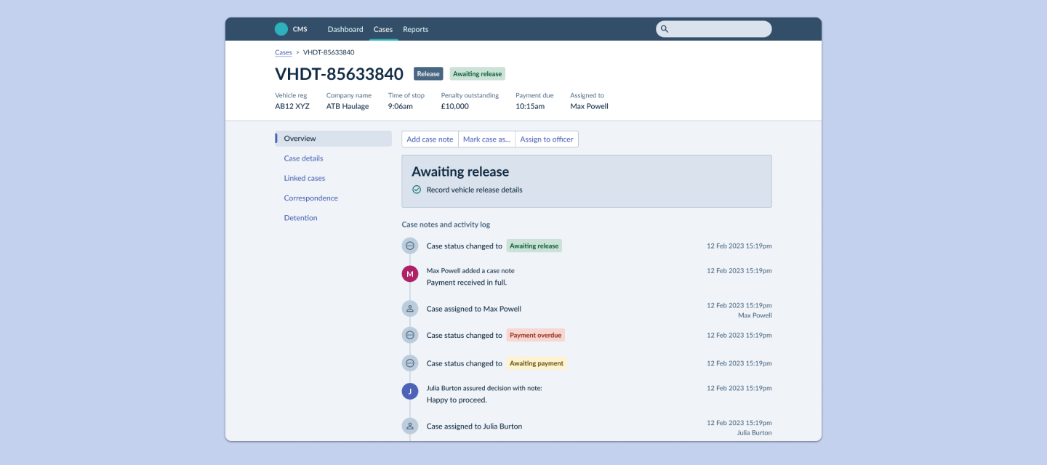Image resolution: width=1047 pixels, height=465 pixels.
Task: Follow the Cases breadcrumb link
Action: [x=284, y=52]
